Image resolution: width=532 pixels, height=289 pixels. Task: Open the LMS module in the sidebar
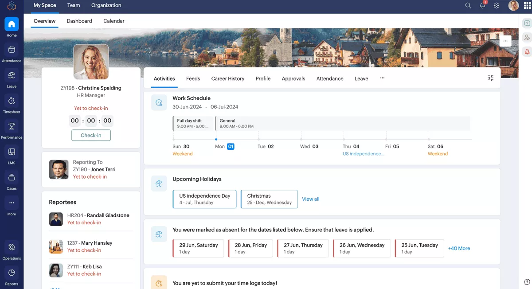click(11, 154)
